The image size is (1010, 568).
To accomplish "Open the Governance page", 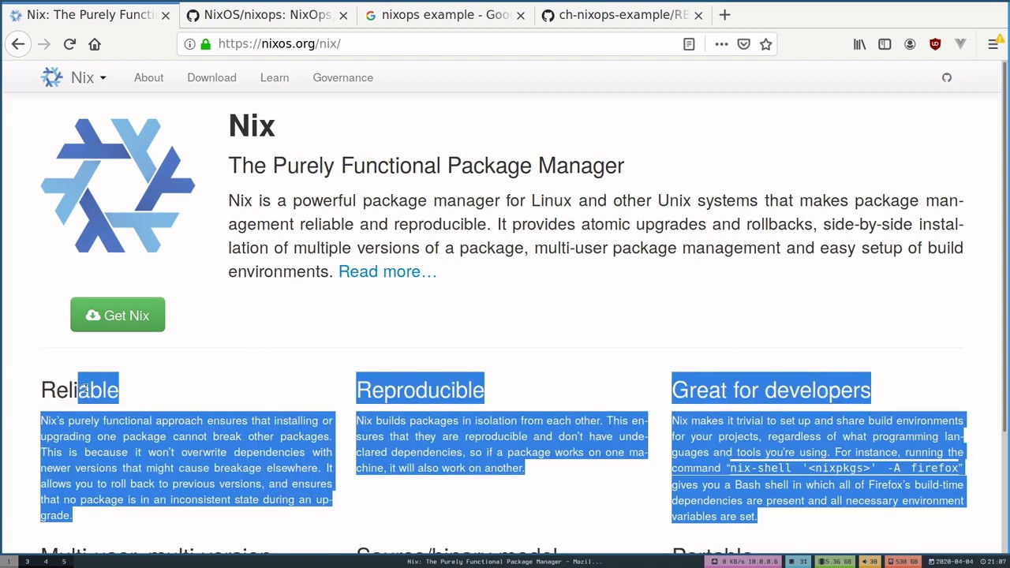I will pyautogui.click(x=342, y=77).
